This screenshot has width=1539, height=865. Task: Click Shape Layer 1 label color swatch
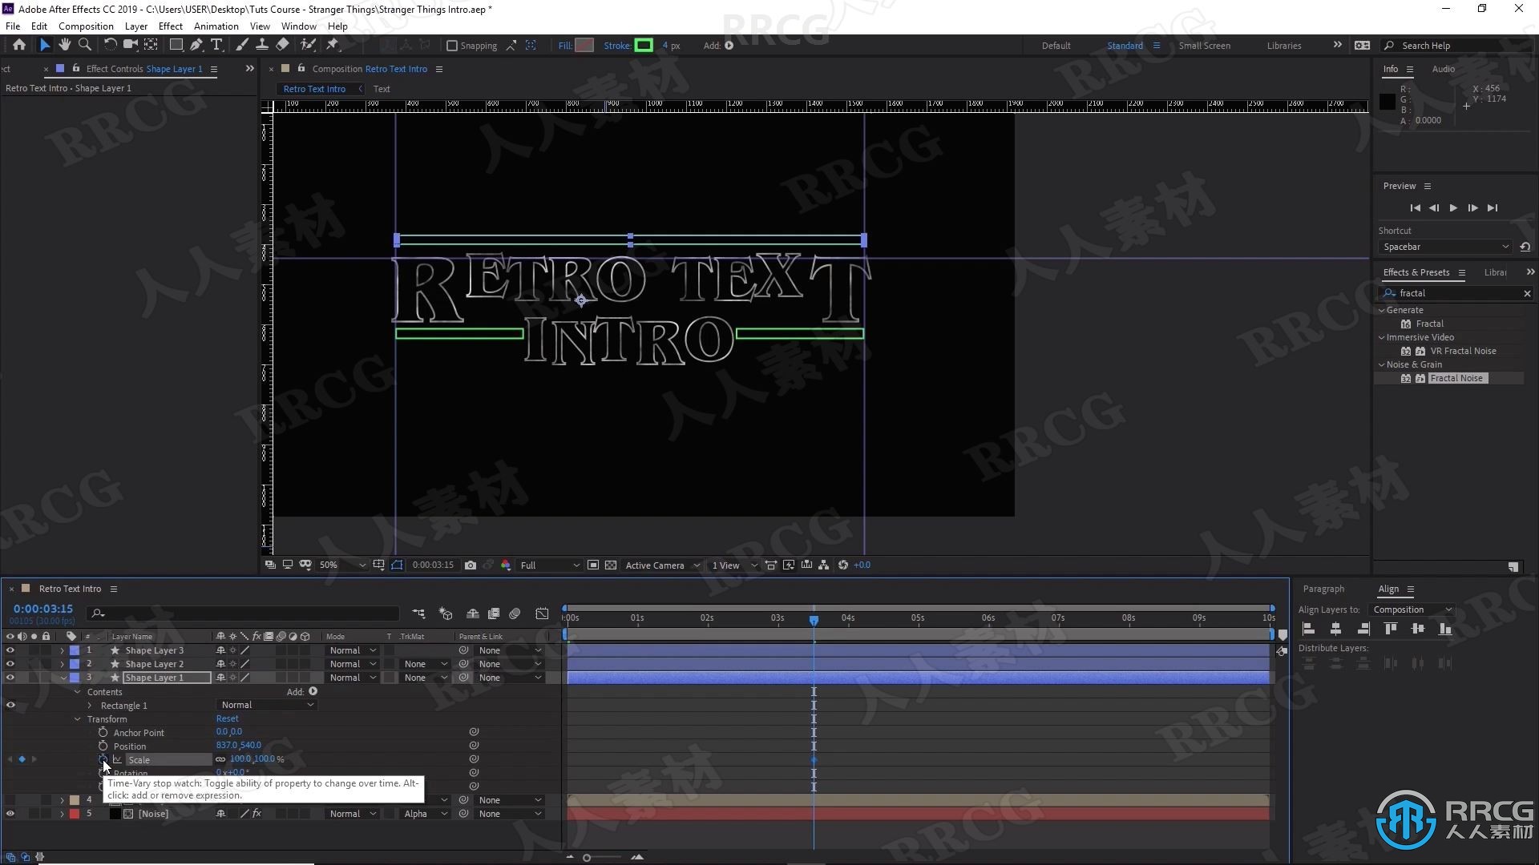(75, 678)
